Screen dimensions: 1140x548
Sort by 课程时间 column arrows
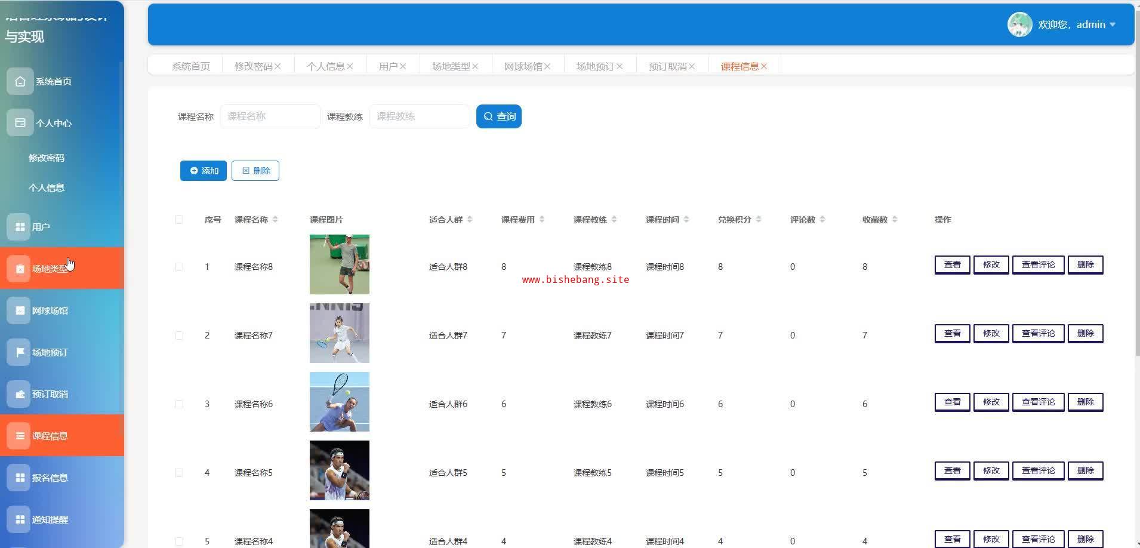(686, 220)
